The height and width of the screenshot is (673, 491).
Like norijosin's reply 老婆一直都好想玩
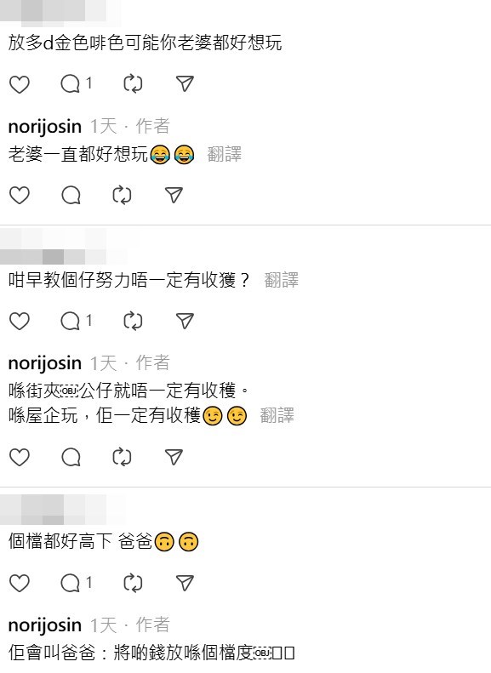(x=20, y=196)
